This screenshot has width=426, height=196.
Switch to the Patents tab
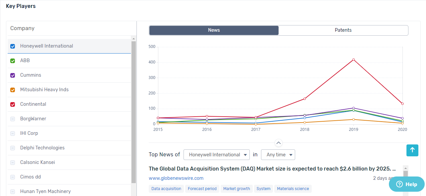[343, 30]
